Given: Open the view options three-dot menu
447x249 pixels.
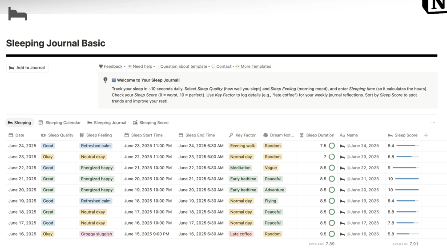Looking at the screenshot, I should pyautogui.click(x=433, y=123).
